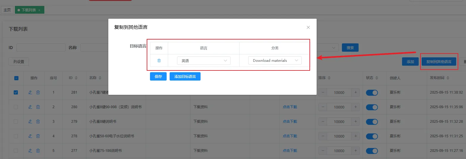Close the copy-to-other-languages dialog
The width and height of the screenshot is (466, 159).
(308, 27)
